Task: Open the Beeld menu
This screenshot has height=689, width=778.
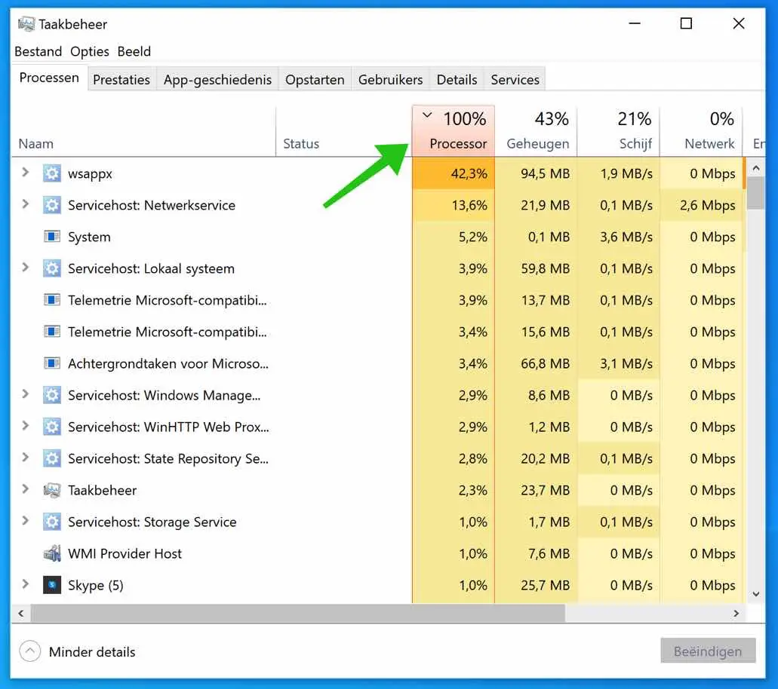Action: coord(134,51)
